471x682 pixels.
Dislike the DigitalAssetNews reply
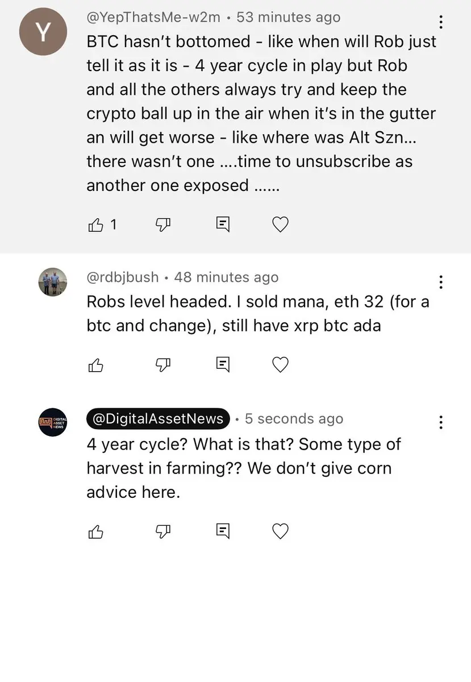click(163, 531)
